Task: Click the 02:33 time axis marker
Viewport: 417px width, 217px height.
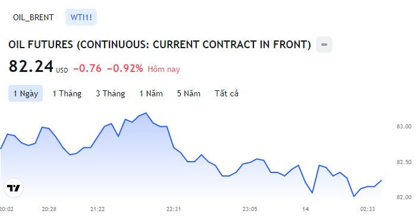Action: pos(368,209)
